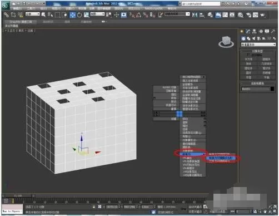Screen dimensions: 279x216
Task: Open the 3ds Max application menu button
Action: click(x=6, y=6)
